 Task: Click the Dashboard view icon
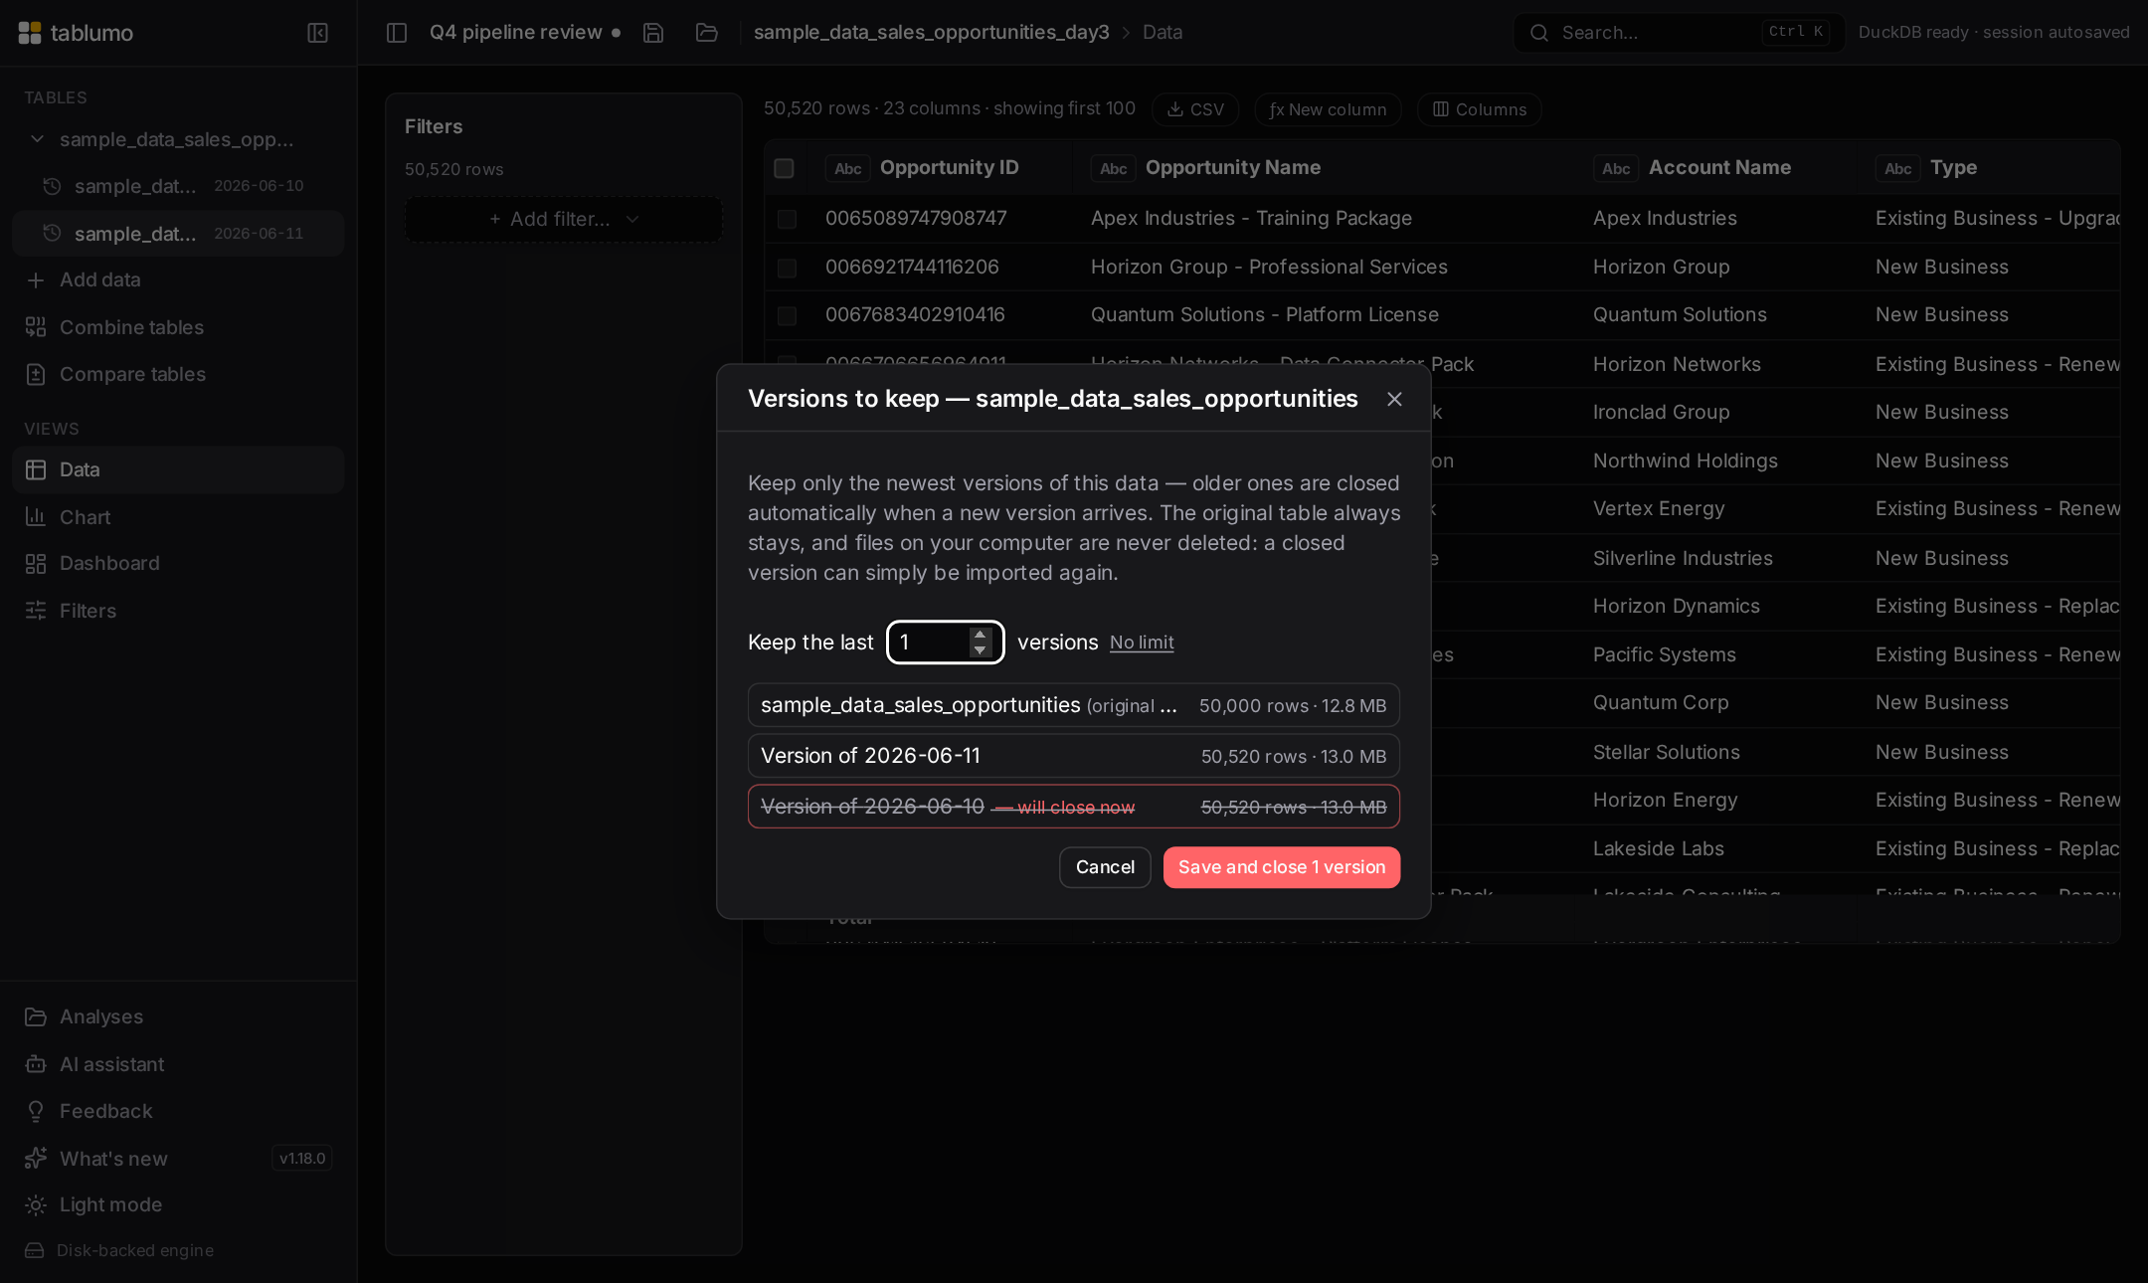36,564
